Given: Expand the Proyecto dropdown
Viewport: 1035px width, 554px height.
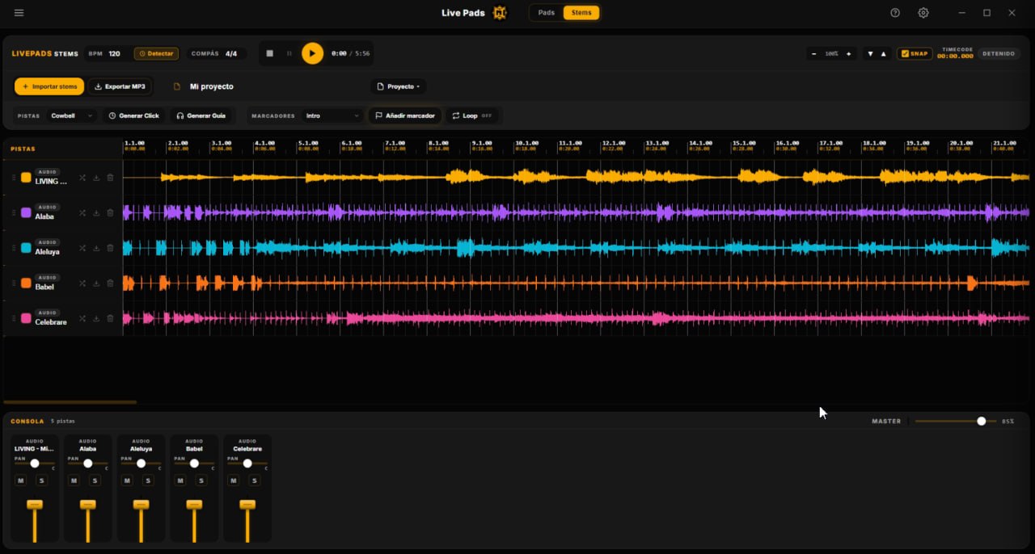Looking at the screenshot, I should 399,86.
